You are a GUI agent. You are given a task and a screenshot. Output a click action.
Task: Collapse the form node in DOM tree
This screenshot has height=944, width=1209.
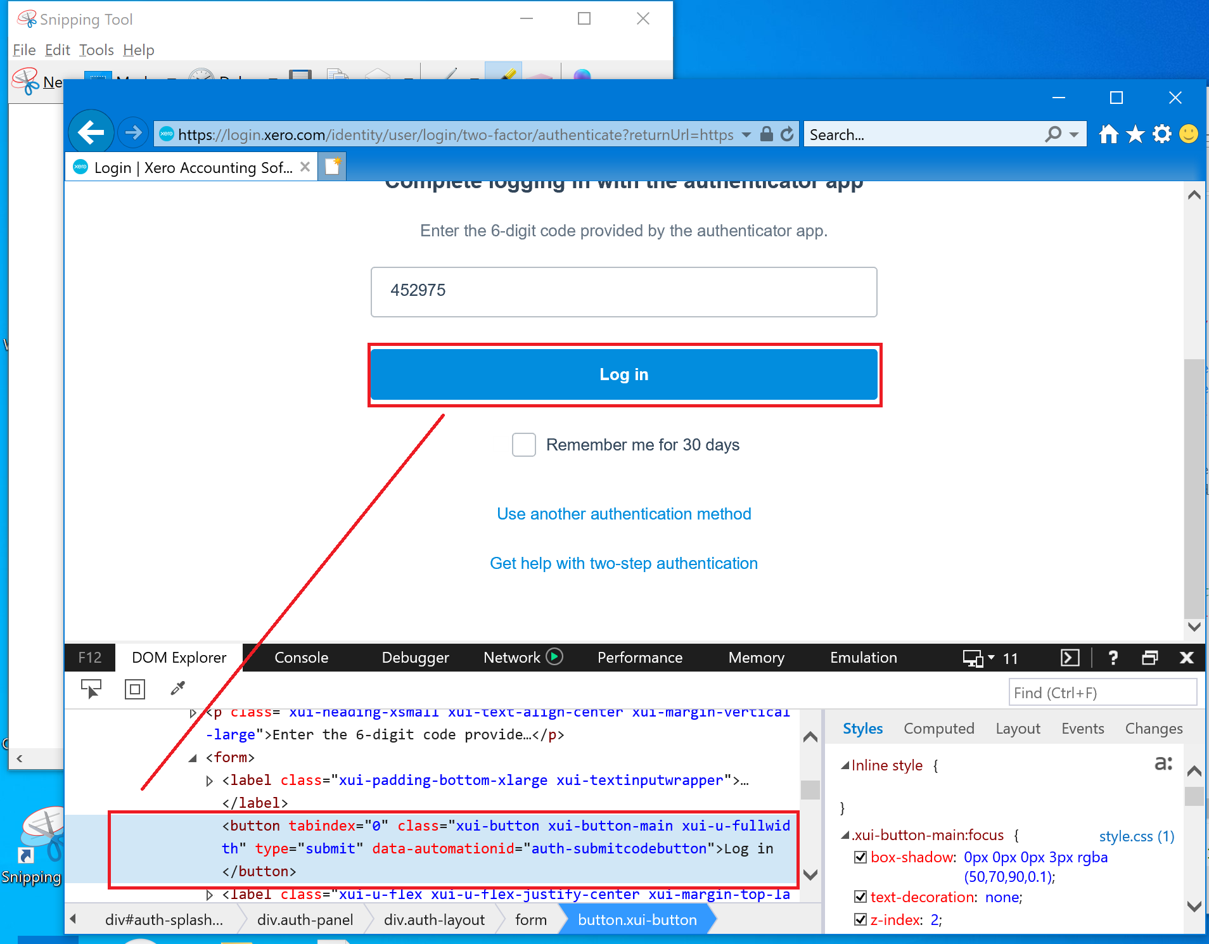click(x=193, y=757)
